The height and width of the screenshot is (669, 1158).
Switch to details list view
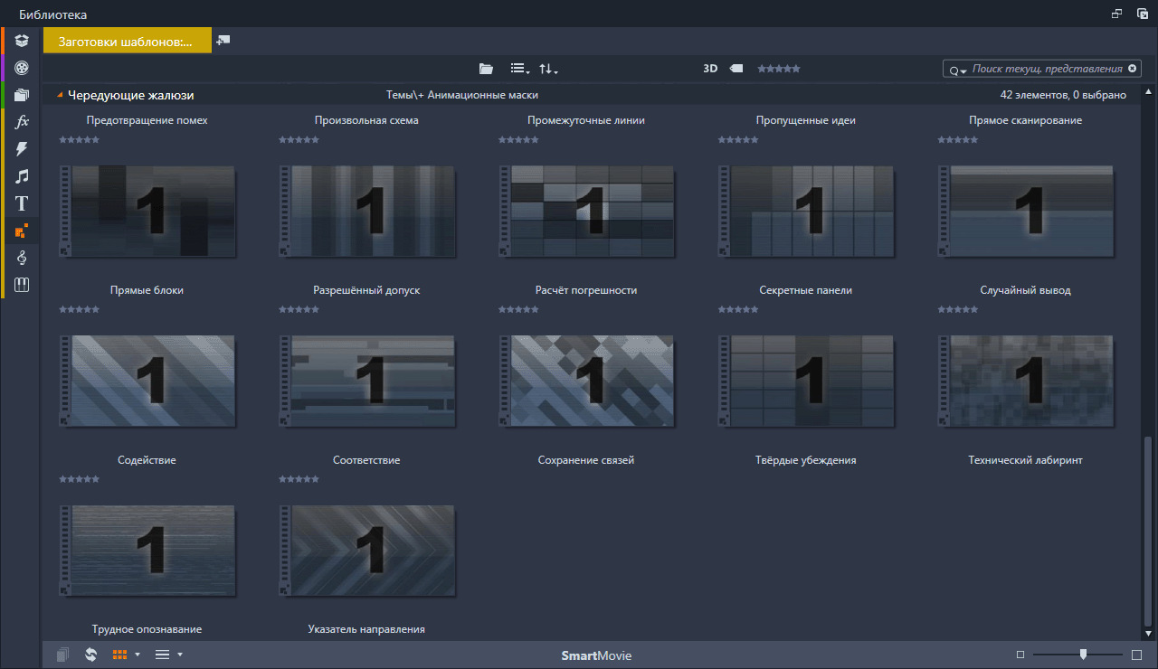(x=162, y=655)
